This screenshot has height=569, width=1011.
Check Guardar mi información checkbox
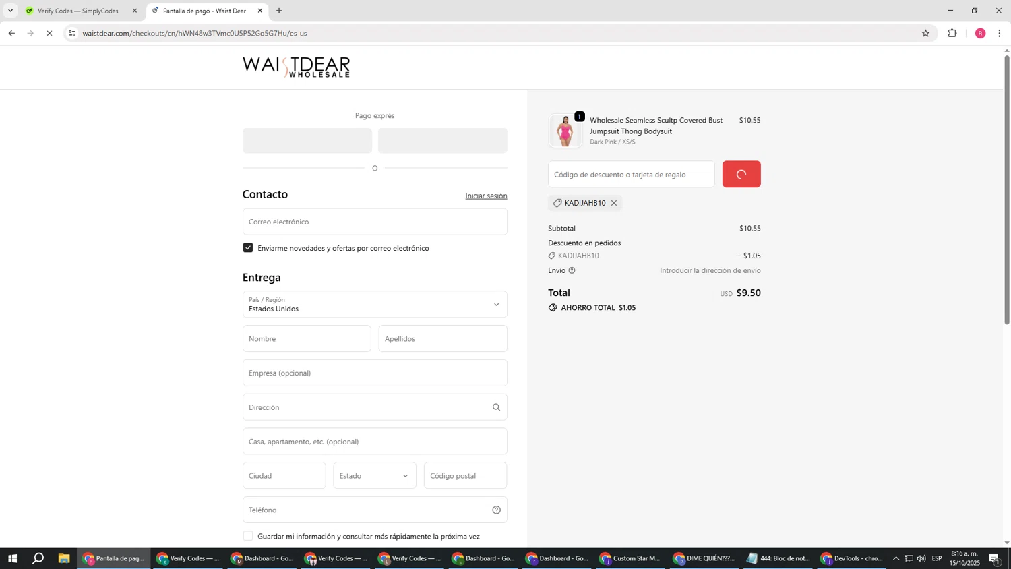pyautogui.click(x=248, y=537)
